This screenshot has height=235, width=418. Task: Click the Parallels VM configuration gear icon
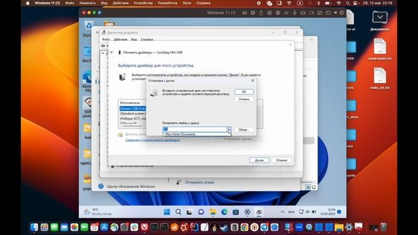coord(342,12)
